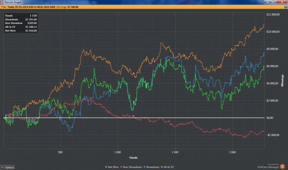Viewport: 288px width, 170px height.
Task: Click the Winnings '$5 500,00' value in filter bar
Action: click(x=73, y=7)
